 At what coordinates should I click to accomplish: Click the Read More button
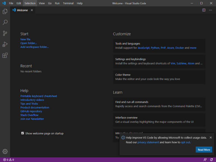[x=204, y=150]
